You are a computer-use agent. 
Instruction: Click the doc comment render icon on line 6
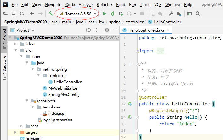coord(130,64)
